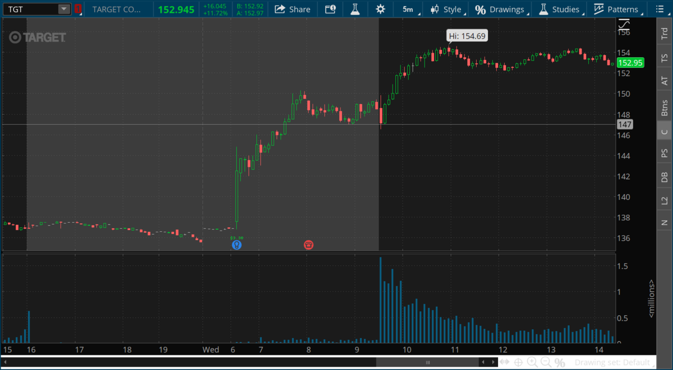Click the Wed date label on time axis

[x=211, y=350]
